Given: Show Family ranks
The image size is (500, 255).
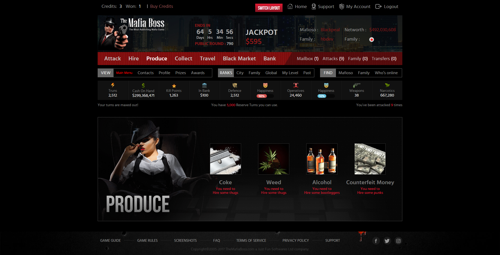Looking at the screenshot, I should click(x=254, y=73).
